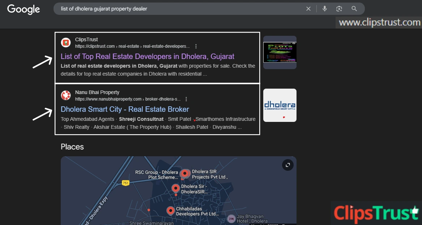Click clipstrust.com breadcrumb URL

tap(132, 46)
